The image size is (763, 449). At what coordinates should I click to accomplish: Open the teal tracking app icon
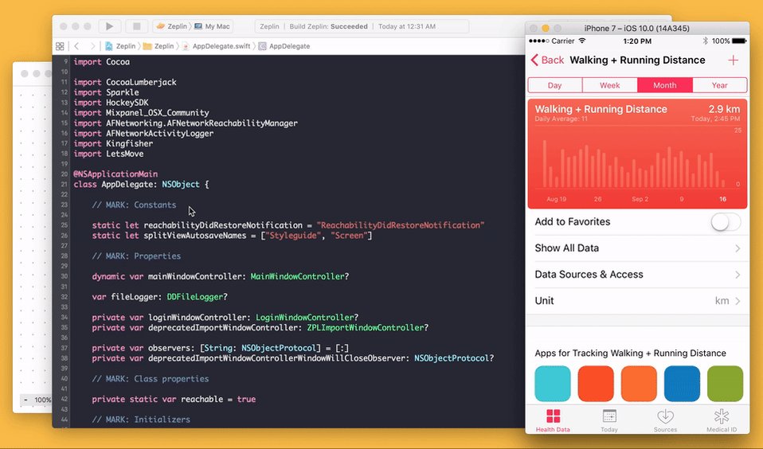click(552, 384)
